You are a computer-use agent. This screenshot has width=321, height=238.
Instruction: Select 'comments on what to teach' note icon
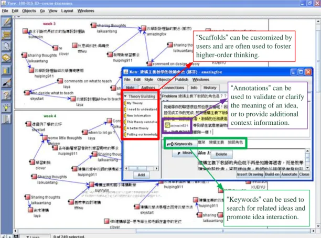click(60, 81)
